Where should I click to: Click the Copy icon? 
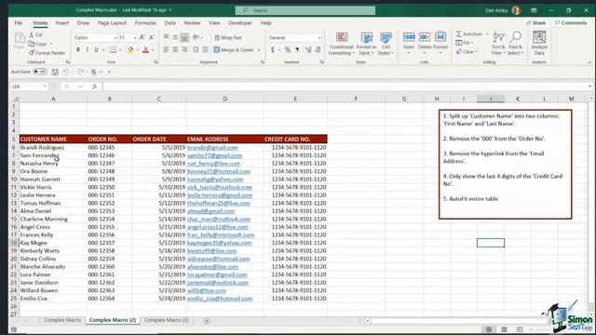32,44
